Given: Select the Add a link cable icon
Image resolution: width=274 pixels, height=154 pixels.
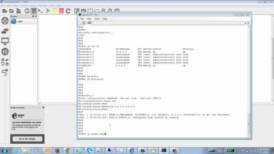Looking at the screenshot, I should (5, 72).
